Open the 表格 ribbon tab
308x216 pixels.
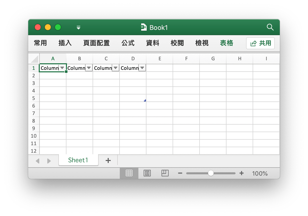tap(226, 43)
